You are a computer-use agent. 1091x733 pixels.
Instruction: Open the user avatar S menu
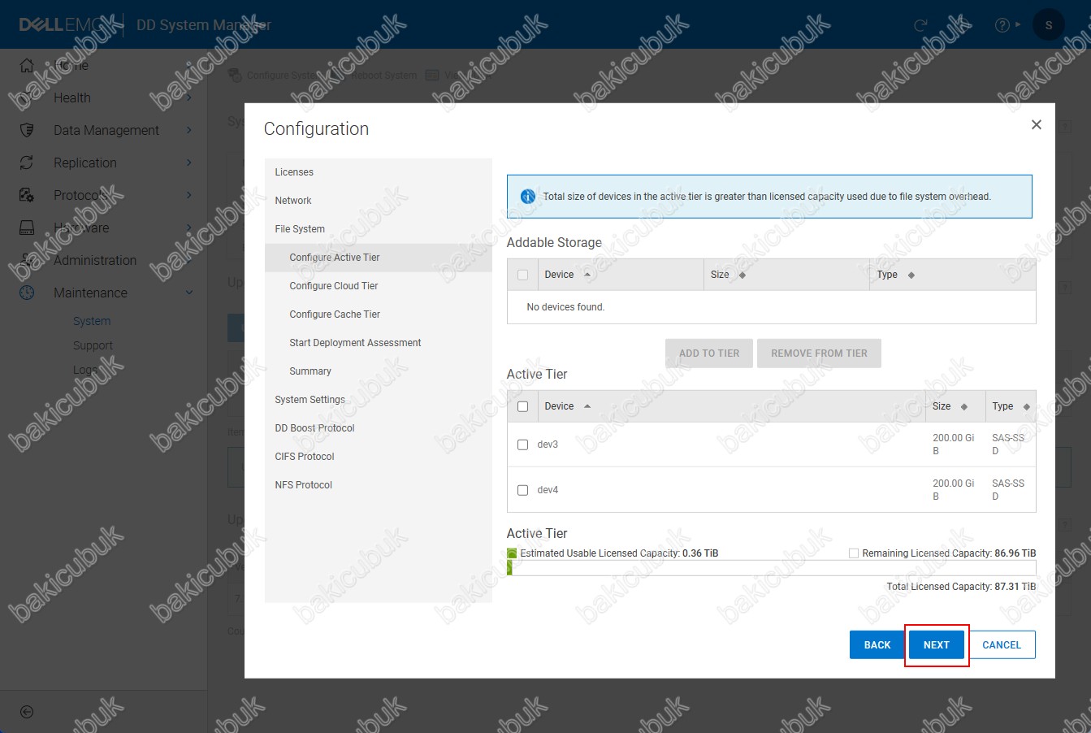coord(1048,25)
